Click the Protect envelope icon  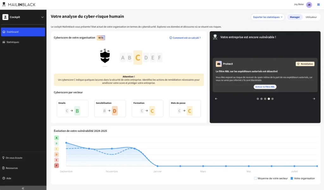point(219,64)
